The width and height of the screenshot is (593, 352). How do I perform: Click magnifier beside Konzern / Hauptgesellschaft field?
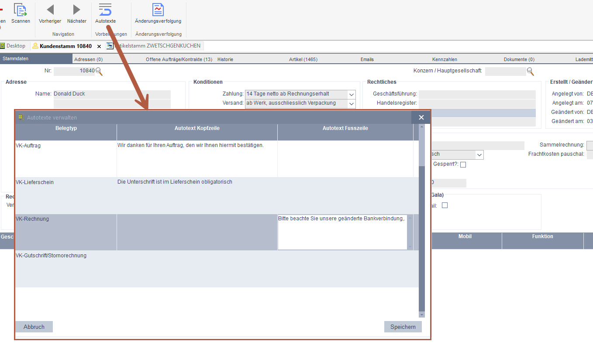[530, 71]
